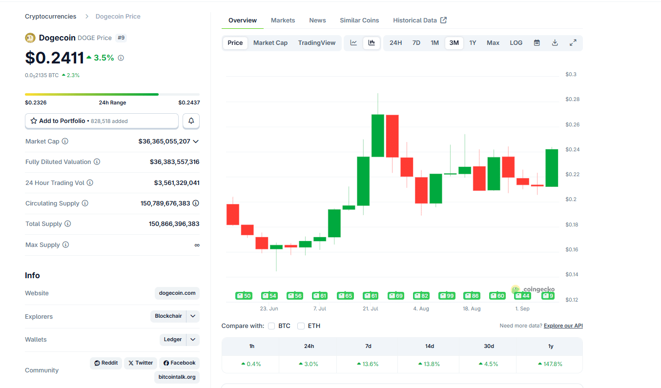Screen dimensions: 661x388
Task: Open the Wallets dropdown next to Ledger
Action: click(192, 340)
